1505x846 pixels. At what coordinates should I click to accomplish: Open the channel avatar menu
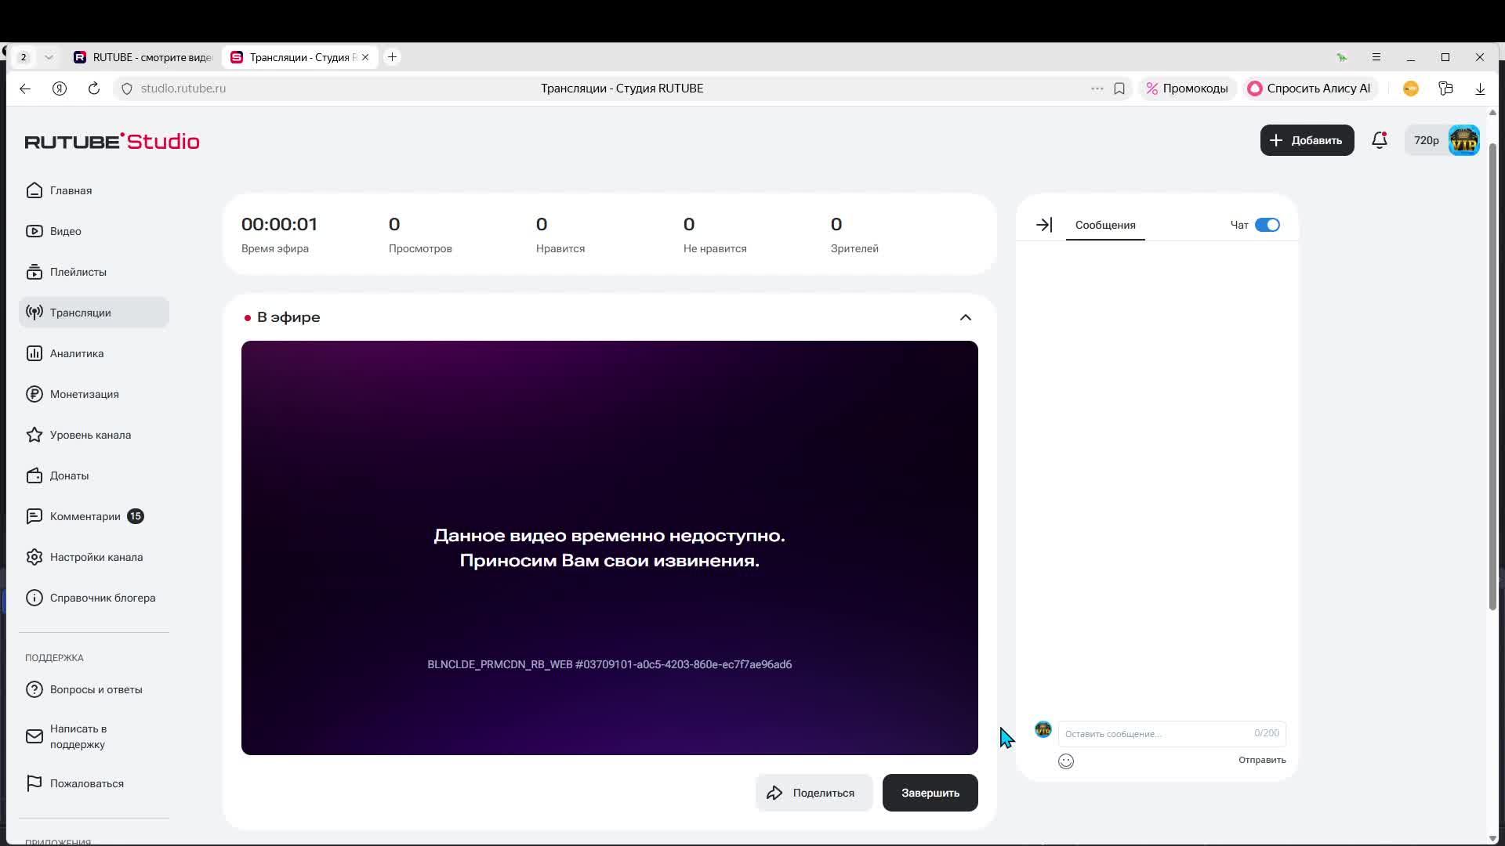pos(1463,140)
